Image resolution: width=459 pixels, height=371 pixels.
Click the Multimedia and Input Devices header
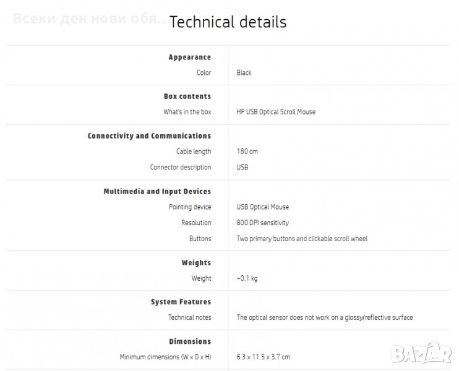157,192
